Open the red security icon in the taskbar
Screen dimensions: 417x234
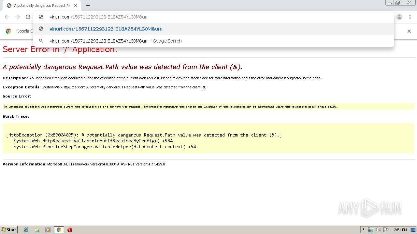click(x=70, y=230)
